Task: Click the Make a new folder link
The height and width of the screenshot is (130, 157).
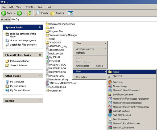Action: point(20,61)
